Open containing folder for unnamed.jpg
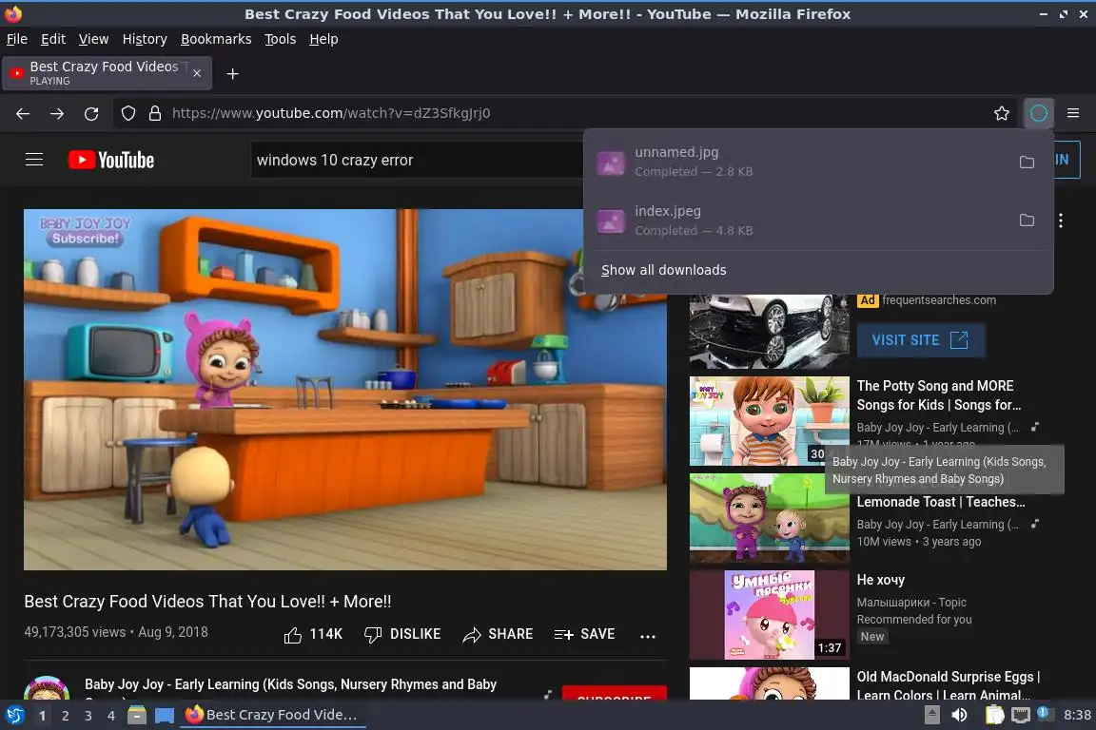This screenshot has height=730, width=1096. pos(1027,162)
